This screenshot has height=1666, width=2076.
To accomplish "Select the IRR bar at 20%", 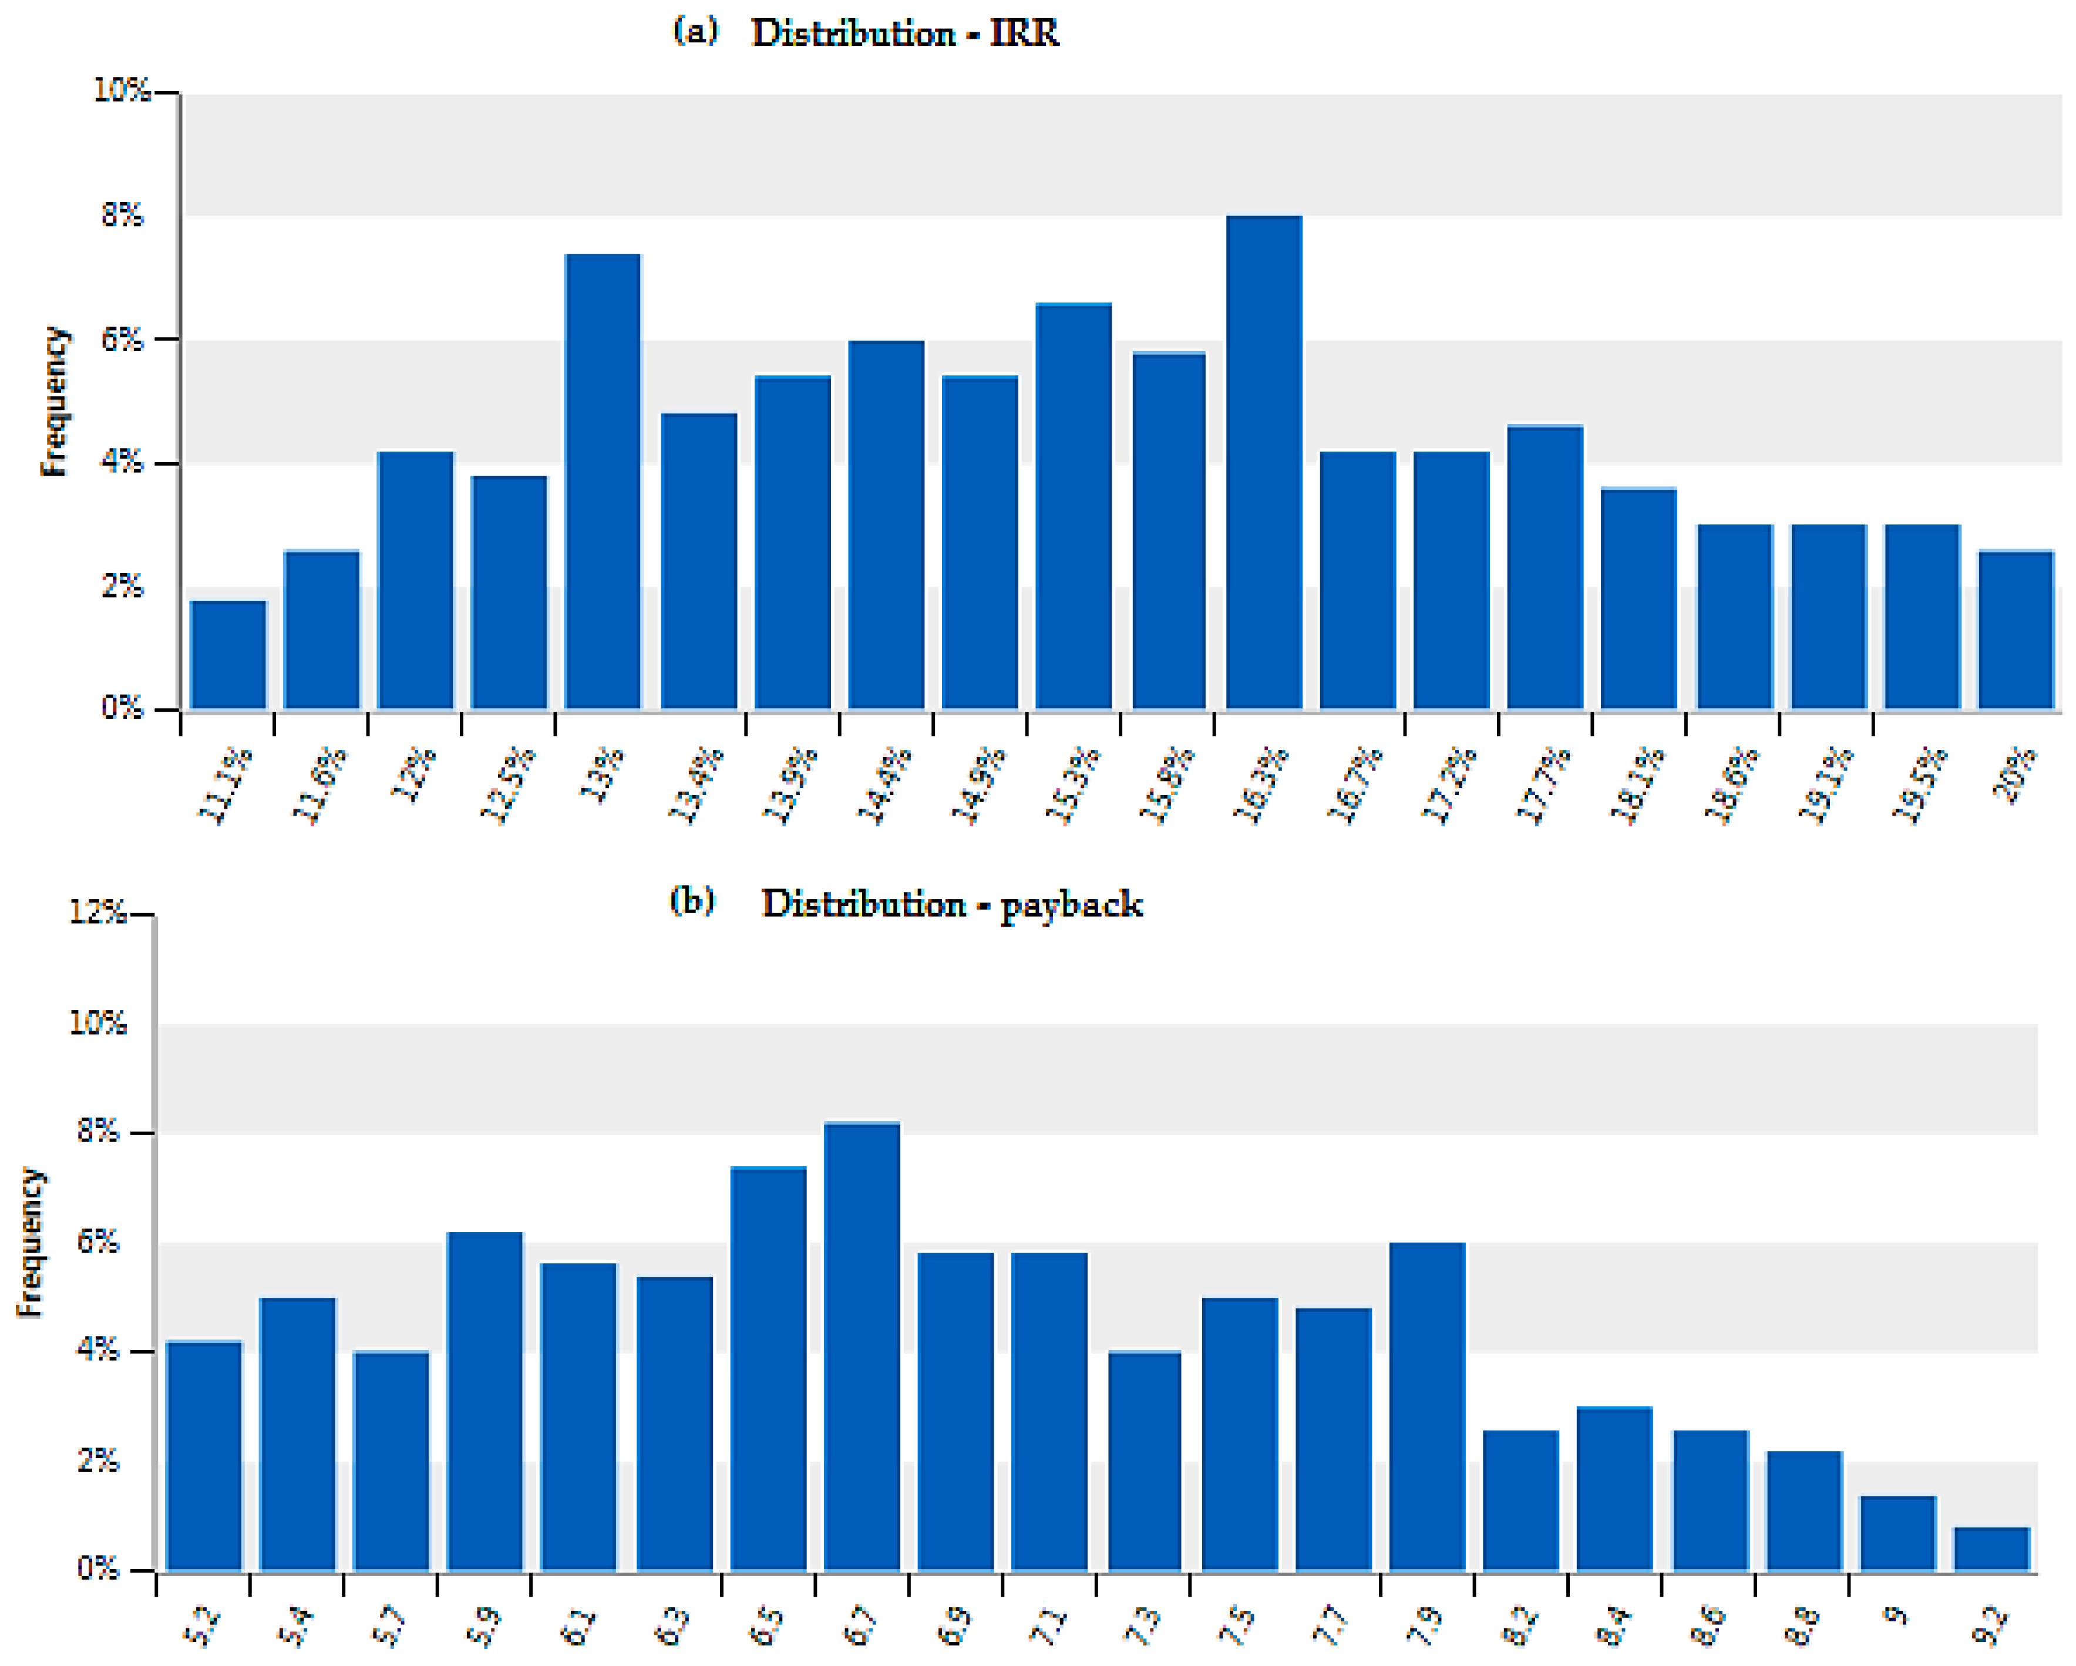I will 2016,631.
